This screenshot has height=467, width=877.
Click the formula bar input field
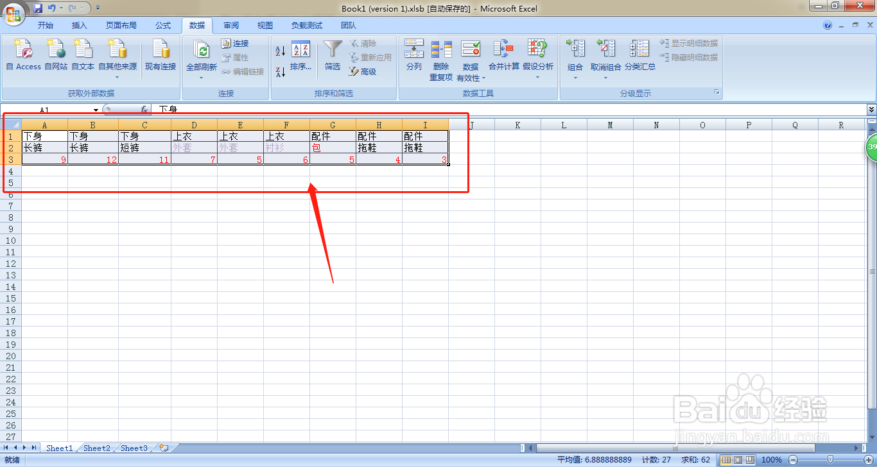pyautogui.click(x=510, y=110)
